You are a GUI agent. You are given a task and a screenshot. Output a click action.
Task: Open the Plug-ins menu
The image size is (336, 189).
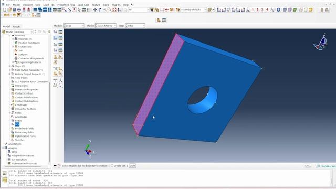point(116,5)
